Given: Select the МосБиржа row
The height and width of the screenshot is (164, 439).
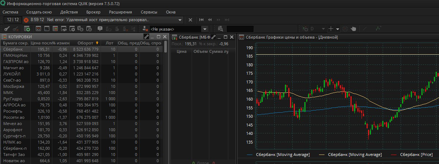Looking at the screenshot, I should pyautogui.click(x=81, y=86).
